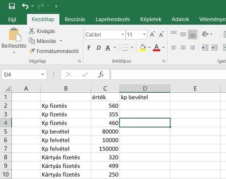
Task: Toggle italic formatting with D button
Action: pos(98,48)
